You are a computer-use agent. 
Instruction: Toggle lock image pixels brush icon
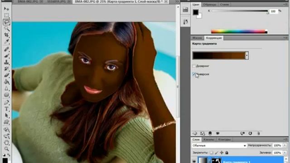tap(217, 153)
